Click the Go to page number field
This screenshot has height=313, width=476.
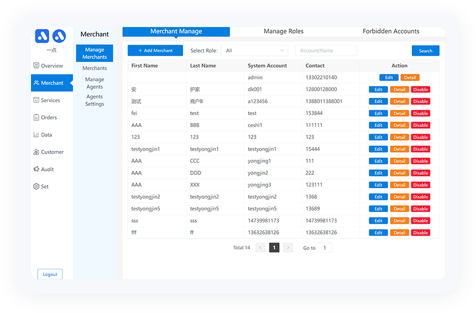point(325,248)
